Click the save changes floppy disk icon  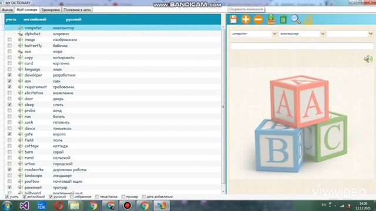tap(233, 19)
